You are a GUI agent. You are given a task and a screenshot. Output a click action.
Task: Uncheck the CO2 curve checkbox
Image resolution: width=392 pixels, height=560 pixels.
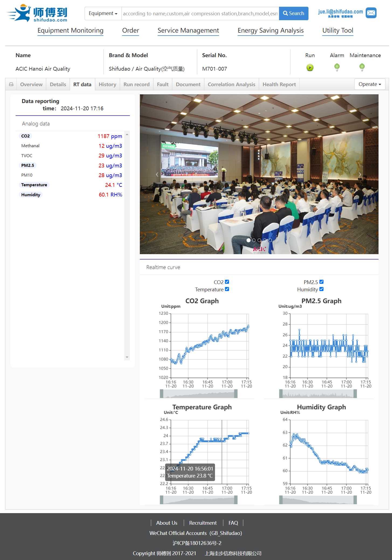click(227, 282)
